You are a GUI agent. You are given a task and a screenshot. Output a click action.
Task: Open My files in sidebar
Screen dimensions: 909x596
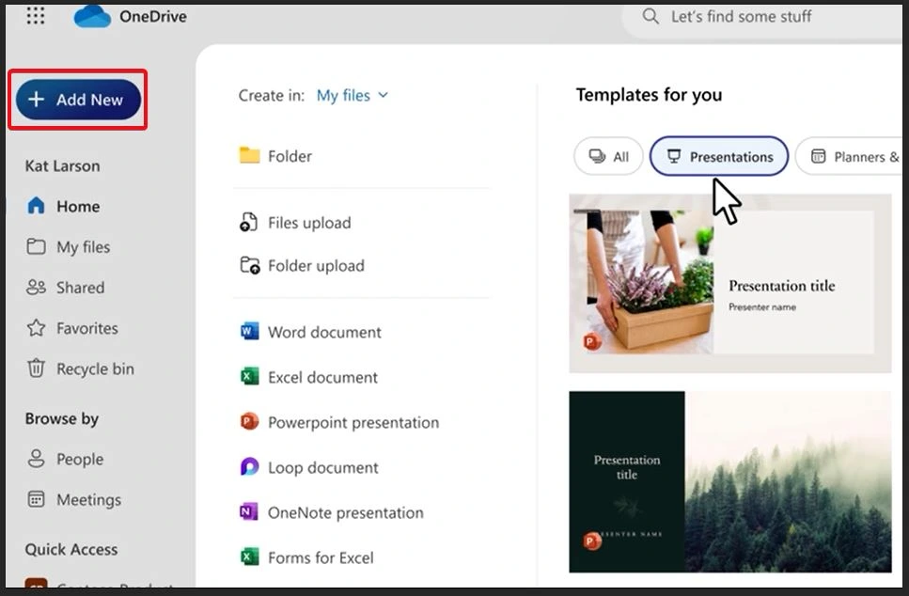(68, 247)
